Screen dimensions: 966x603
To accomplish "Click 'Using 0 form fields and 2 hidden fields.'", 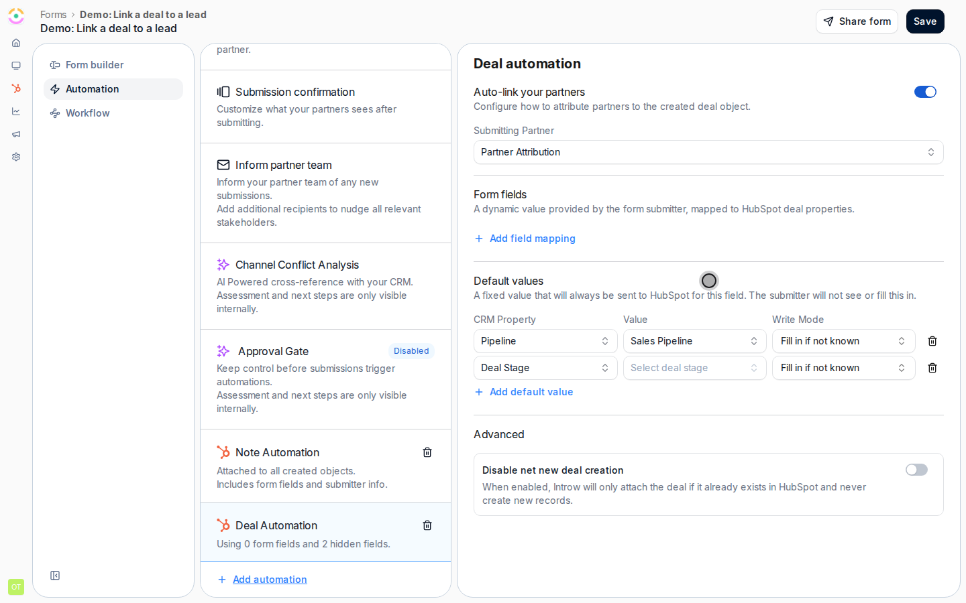I will point(303,544).
